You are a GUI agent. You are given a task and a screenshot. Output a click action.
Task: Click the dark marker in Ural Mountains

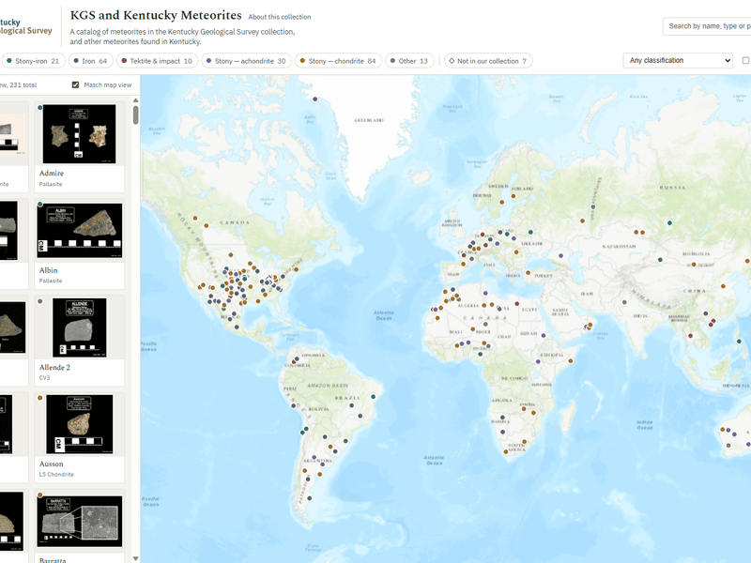593,206
